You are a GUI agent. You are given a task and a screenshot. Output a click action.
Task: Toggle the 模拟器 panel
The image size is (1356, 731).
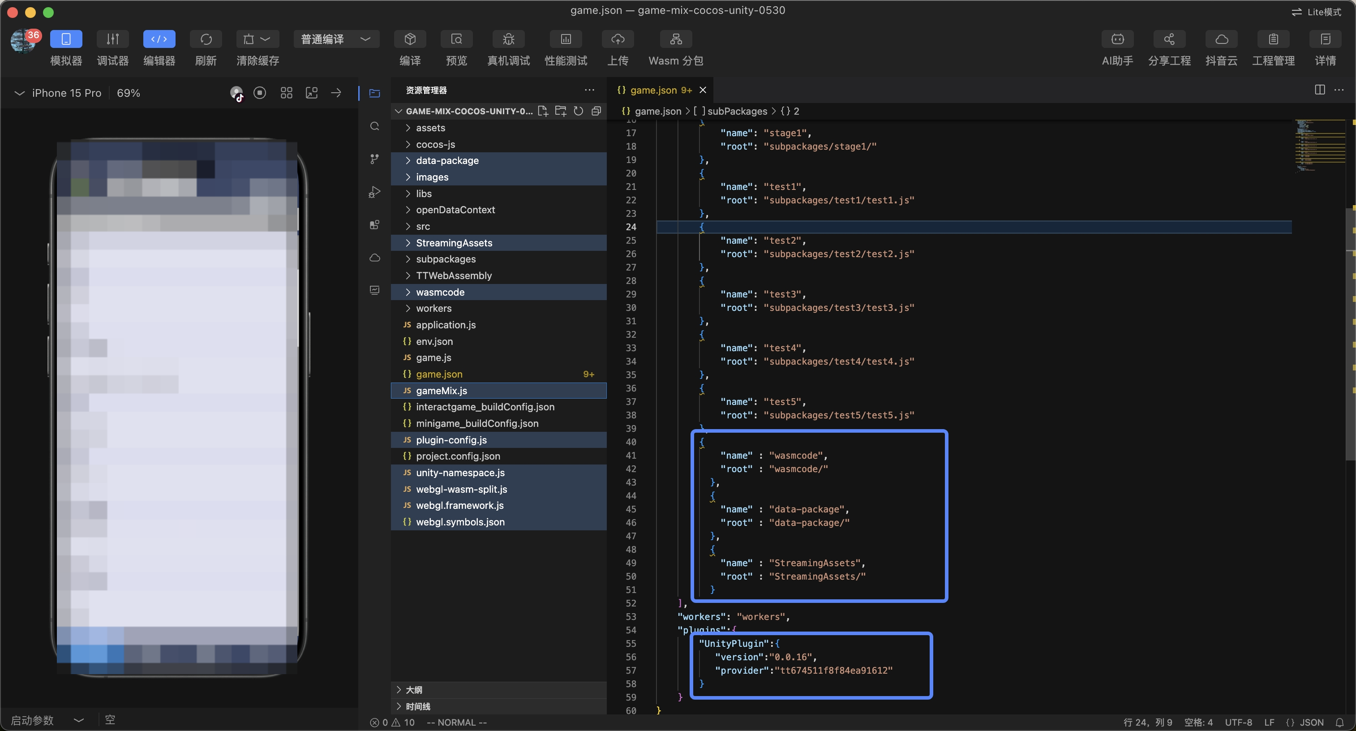click(66, 39)
